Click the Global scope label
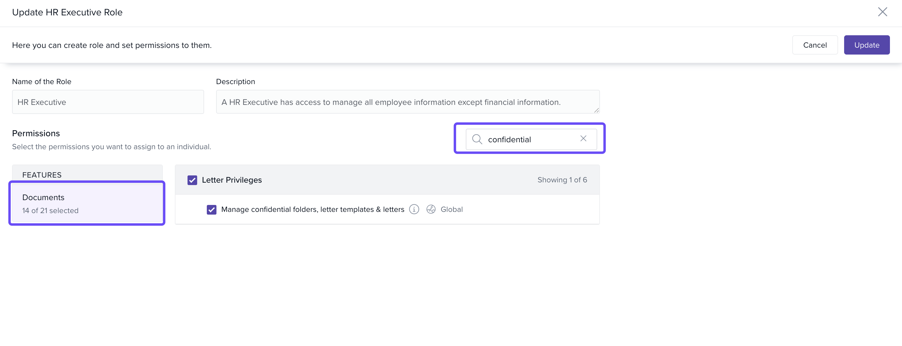This screenshot has width=902, height=346. 451,209
